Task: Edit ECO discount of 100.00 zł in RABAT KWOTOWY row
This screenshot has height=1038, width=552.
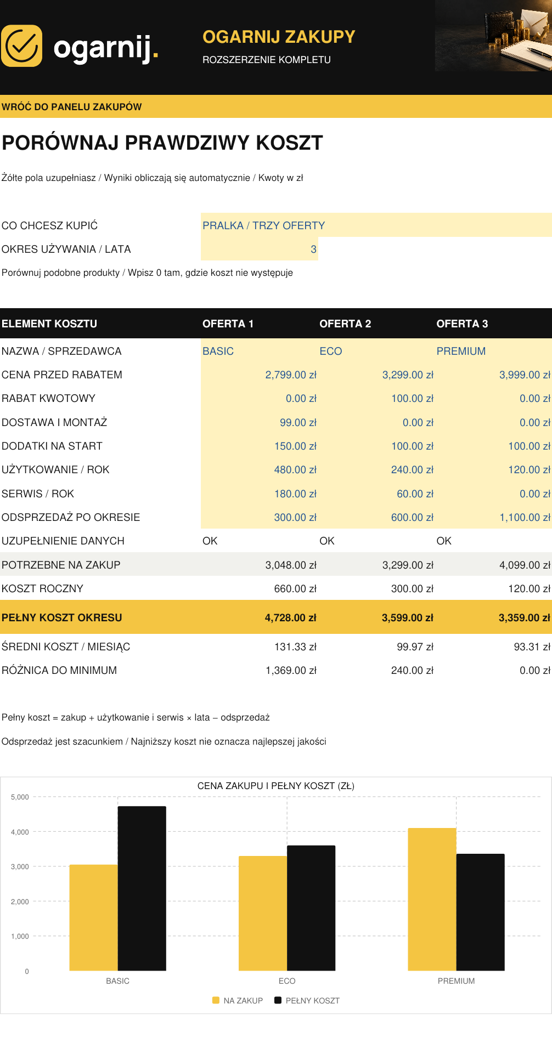Action: tap(376, 399)
